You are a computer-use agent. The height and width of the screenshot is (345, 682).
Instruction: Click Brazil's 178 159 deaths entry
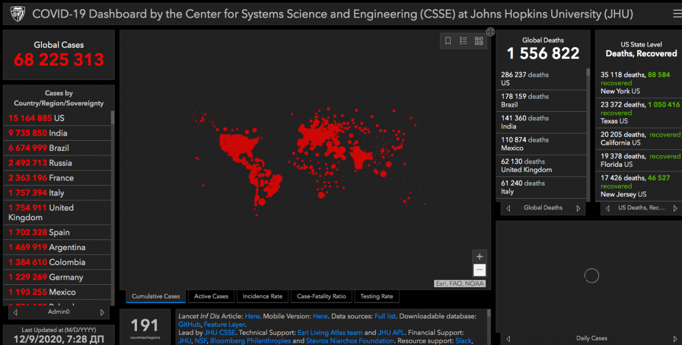542,100
